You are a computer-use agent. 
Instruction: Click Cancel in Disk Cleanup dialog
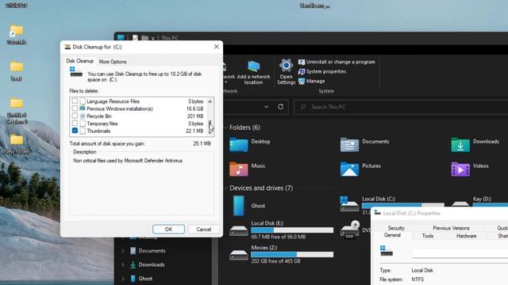[x=203, y=229]
